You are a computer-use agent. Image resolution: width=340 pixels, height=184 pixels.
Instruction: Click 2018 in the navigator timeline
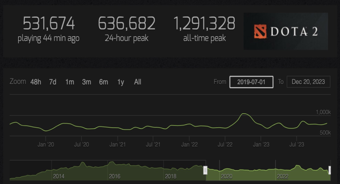pos(170,176)
